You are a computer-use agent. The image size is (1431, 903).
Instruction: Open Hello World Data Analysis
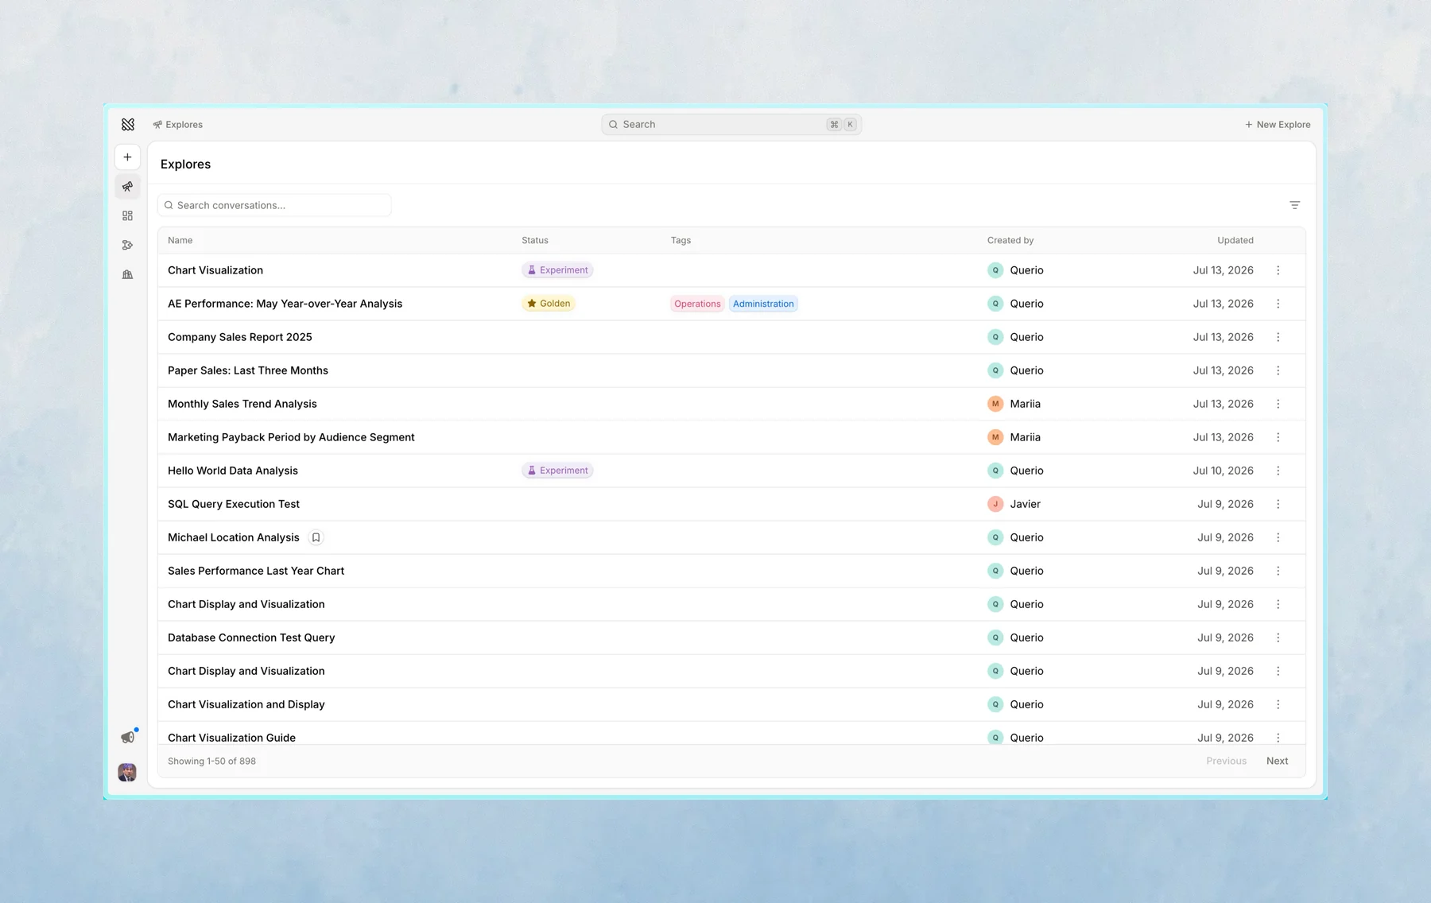233,471
